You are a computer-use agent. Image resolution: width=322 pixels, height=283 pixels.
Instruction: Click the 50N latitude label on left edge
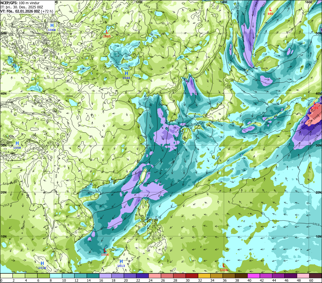pyautogui.click(x=4, y=33)
